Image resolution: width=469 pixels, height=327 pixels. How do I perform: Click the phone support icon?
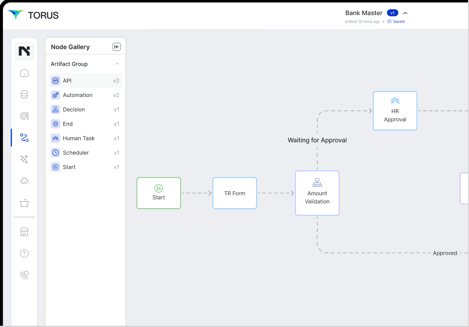[x=24, y=275]
